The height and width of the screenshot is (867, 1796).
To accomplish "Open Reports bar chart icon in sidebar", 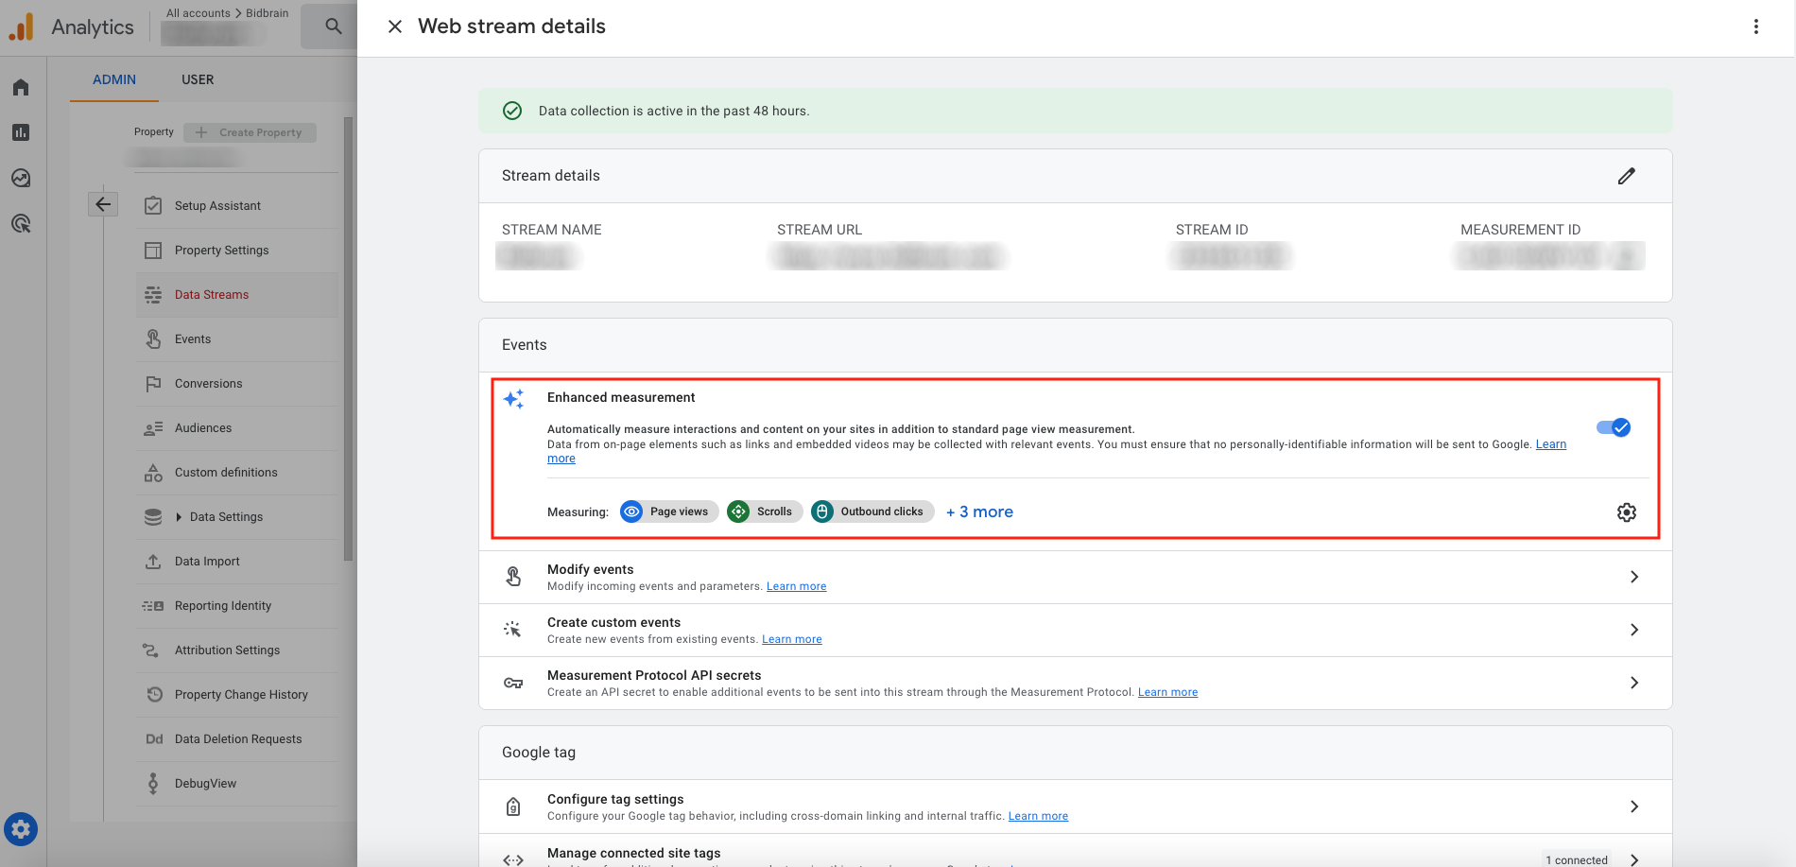I will pos(21,132).
